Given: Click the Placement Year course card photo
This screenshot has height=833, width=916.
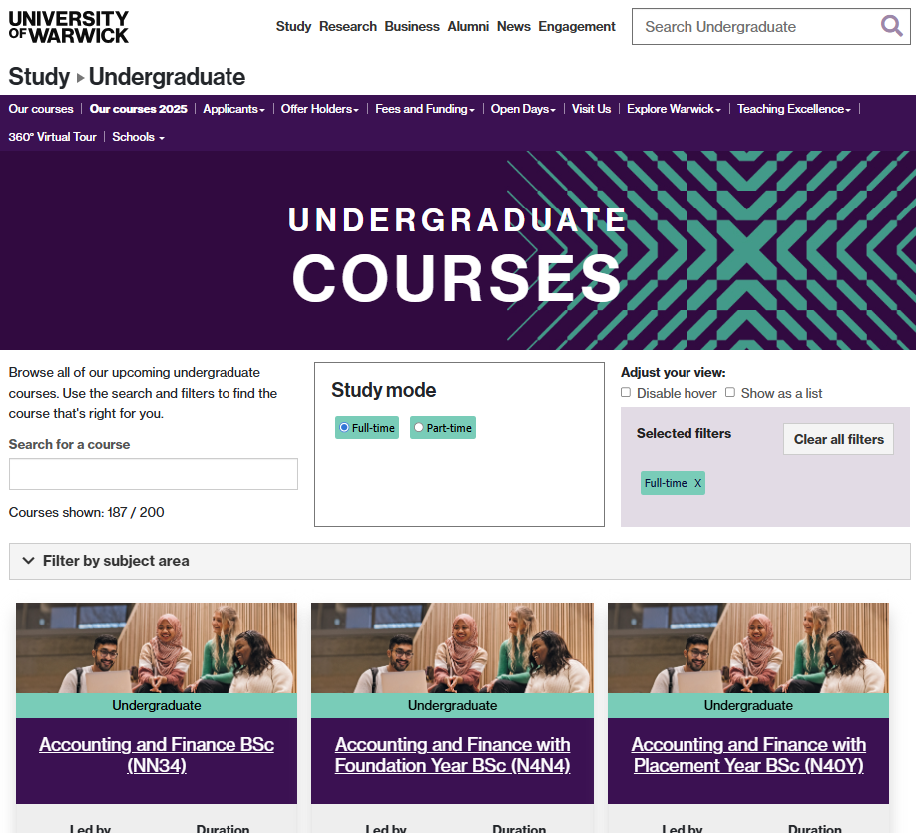Looking at the screenshot, I should click(749, 648).
